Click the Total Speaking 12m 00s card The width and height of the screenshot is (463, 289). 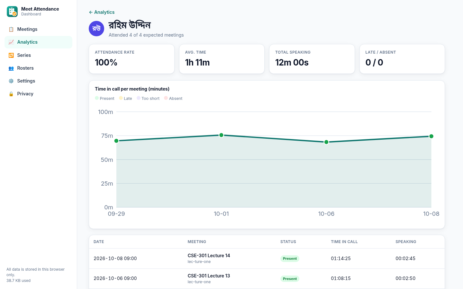(312, 59)
